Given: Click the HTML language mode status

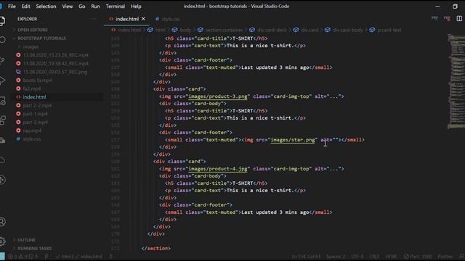Looking at the screenshot, I should [391, 257].
